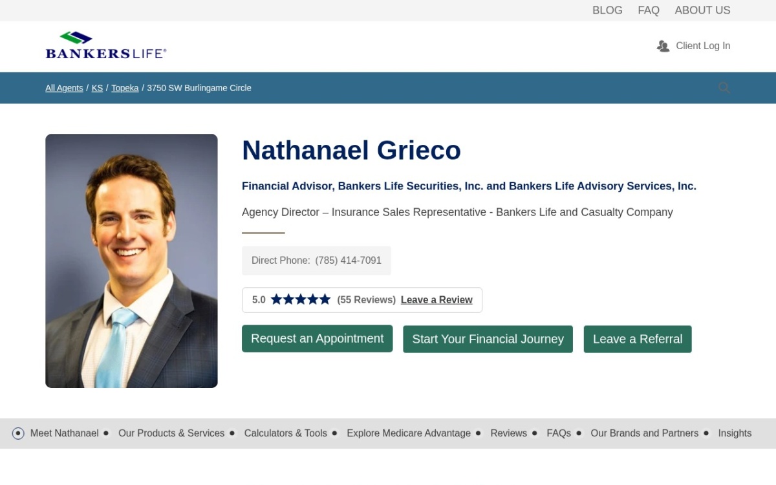Click Request an Appointment button
The image size is (776, 485).
tap(318, 339)
